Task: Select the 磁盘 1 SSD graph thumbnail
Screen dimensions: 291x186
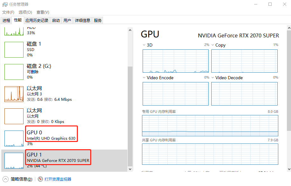Action: [x=14, y=50]
